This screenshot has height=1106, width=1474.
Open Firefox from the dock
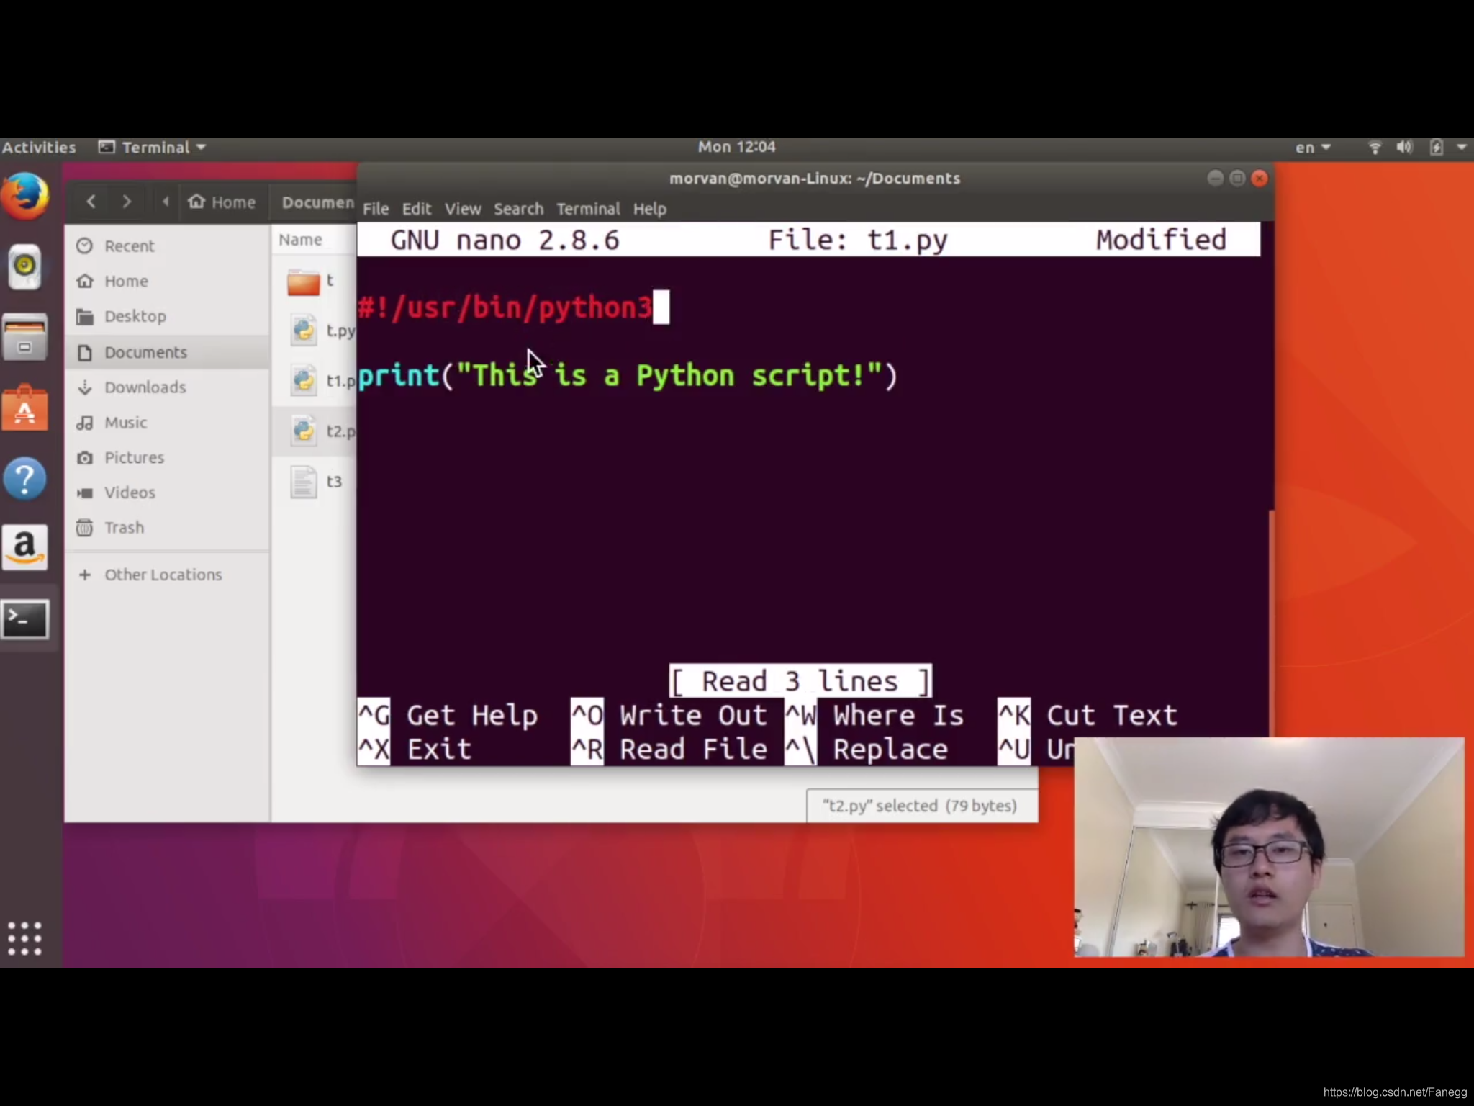[x=25, y=196]
